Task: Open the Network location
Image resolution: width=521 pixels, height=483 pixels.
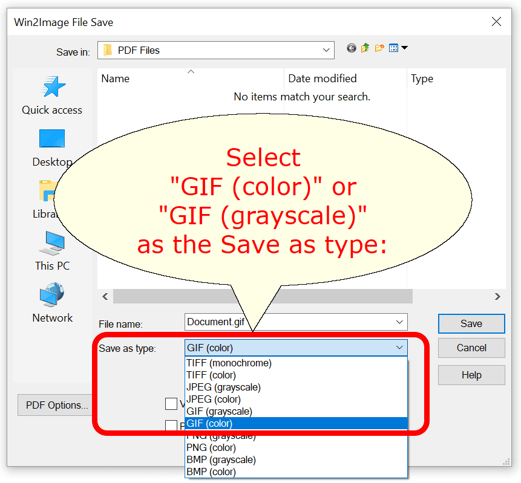Action: 52,303
